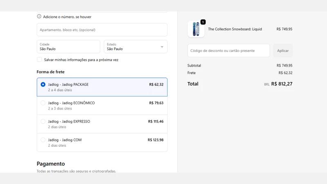Click the quantity badge on the snowboard image

(x=203, y=22)
